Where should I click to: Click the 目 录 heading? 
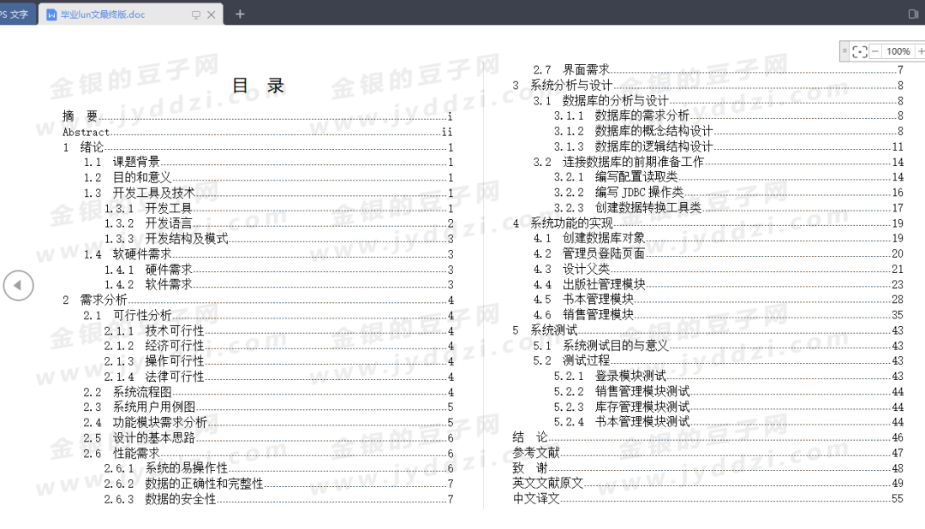pyautogui.click(x=259, y=86)
